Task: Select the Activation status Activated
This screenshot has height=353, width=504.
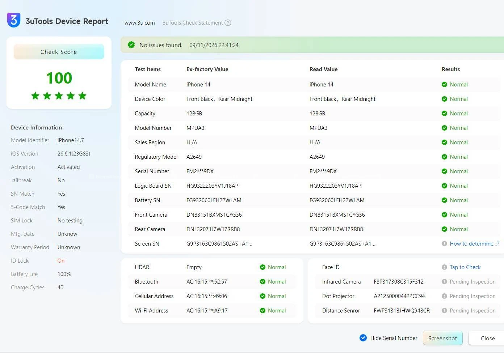Action: click(x=68, y=167)
